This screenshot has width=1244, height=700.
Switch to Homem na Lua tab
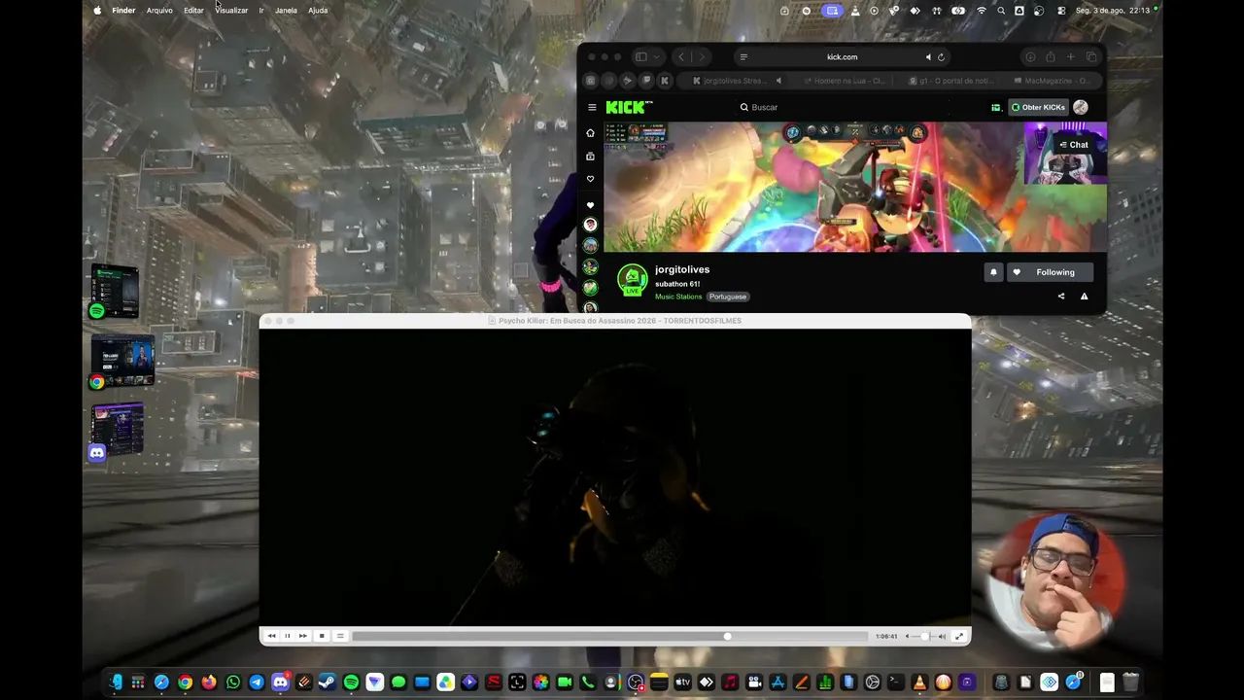point(844,81)
